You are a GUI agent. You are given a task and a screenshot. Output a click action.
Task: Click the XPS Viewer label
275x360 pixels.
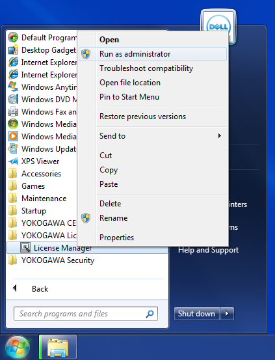click(x=40, y=161)
